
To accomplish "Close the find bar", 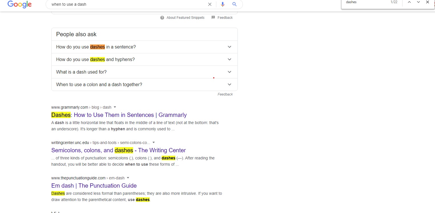I will 428,2.
